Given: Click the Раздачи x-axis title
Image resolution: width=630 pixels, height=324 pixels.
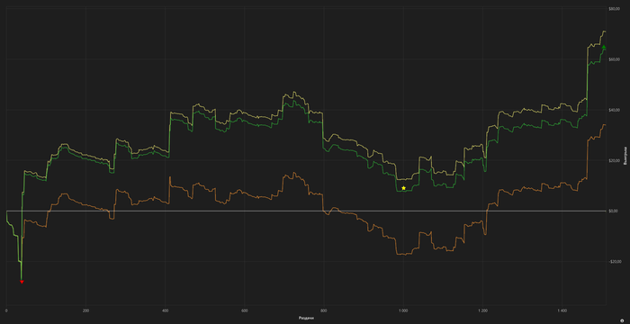Looking at the screenshot, I should click(x=306, y=318).
